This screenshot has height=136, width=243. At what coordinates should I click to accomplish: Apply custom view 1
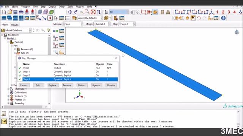tap(217, 12)
